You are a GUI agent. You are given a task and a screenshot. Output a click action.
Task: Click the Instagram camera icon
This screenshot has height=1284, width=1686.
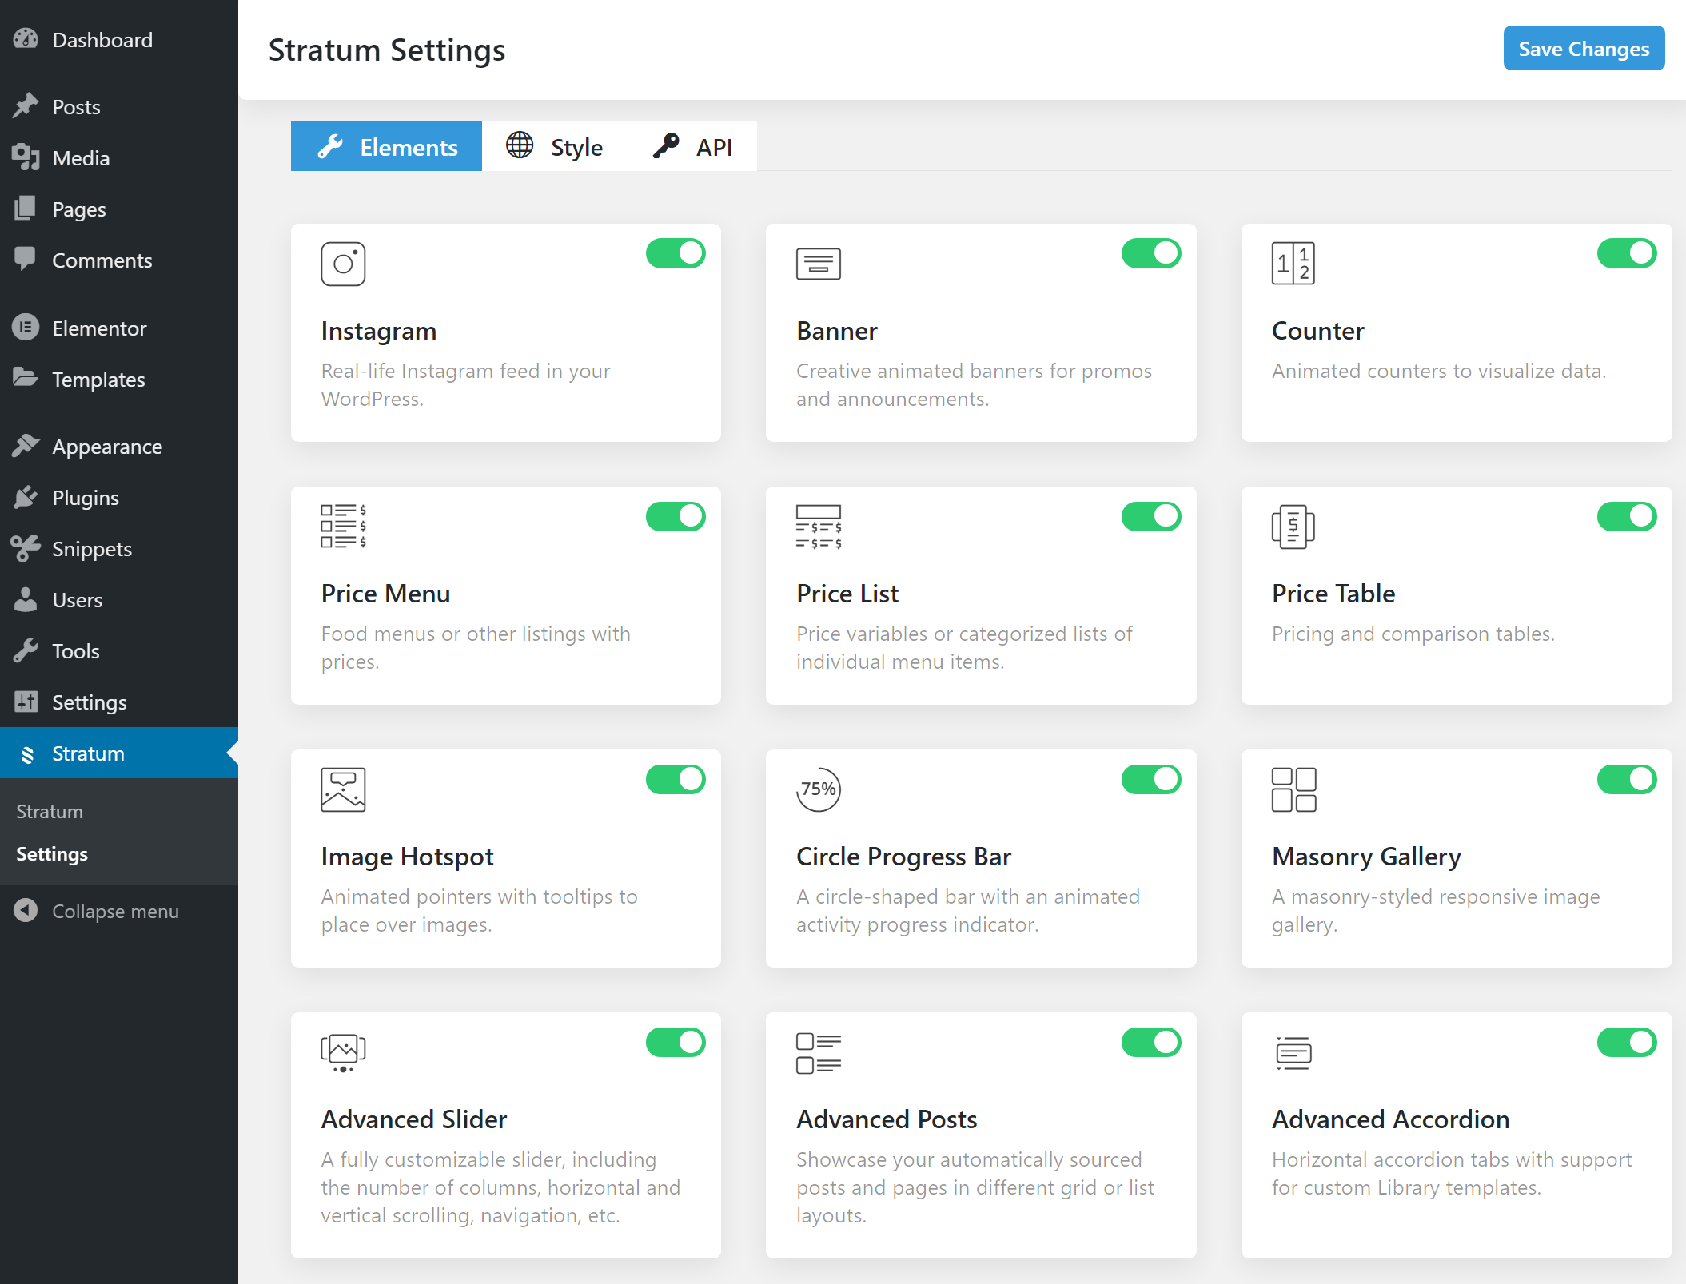(343, 264)
